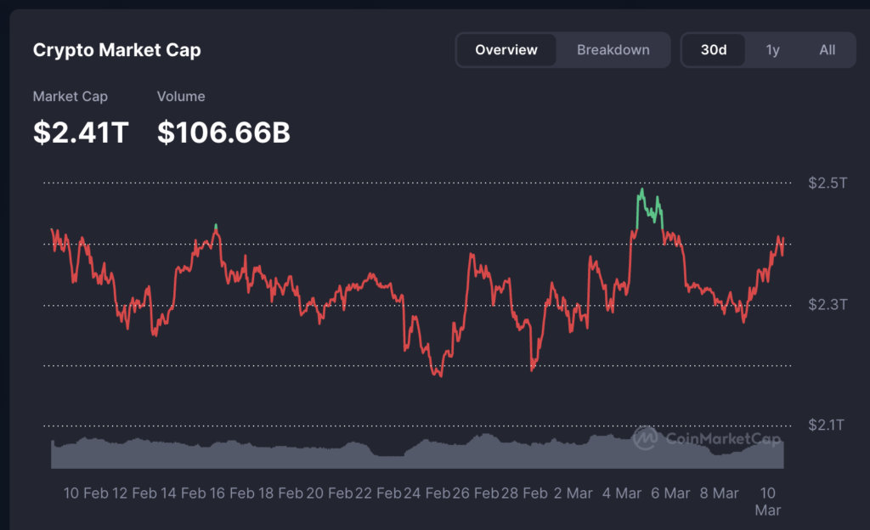This screenshot has width=870, height=530.
Task: Switch chart range to 1y
Action: 772,50
